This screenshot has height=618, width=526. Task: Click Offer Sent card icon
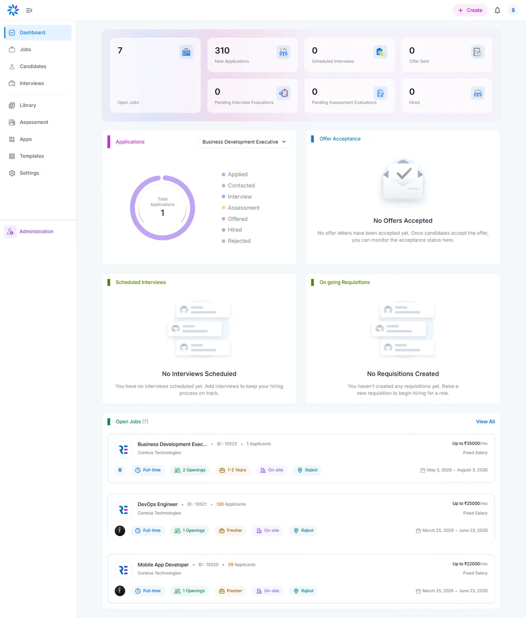coord(478,52)
